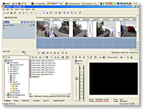Screen dimensions: 145x111
Task: Click Delete X icon in Explorer toolbar
Action: pos(44,57)
